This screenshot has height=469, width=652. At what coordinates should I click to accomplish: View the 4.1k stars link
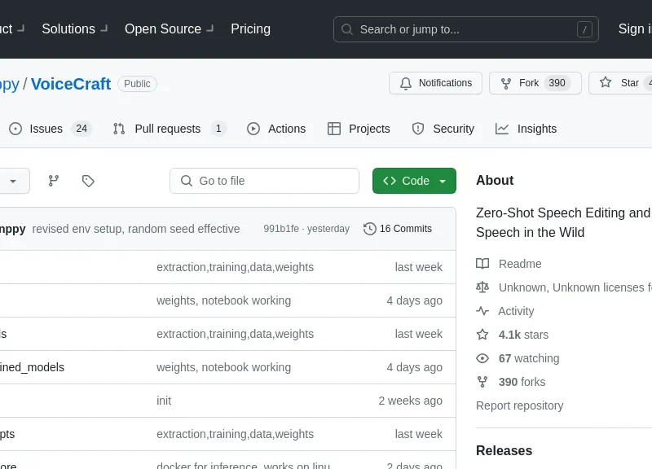coord(523,335)
